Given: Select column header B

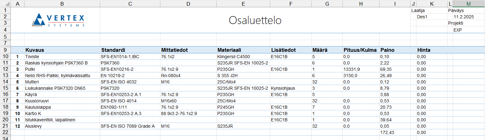Looking at the screenshot, I should pos(62,4).
